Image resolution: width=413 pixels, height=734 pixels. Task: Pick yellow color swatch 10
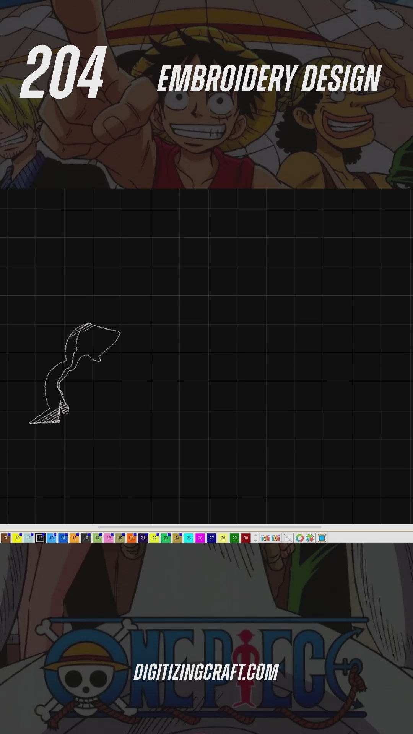pyautogui.click(x=17, y=538)
